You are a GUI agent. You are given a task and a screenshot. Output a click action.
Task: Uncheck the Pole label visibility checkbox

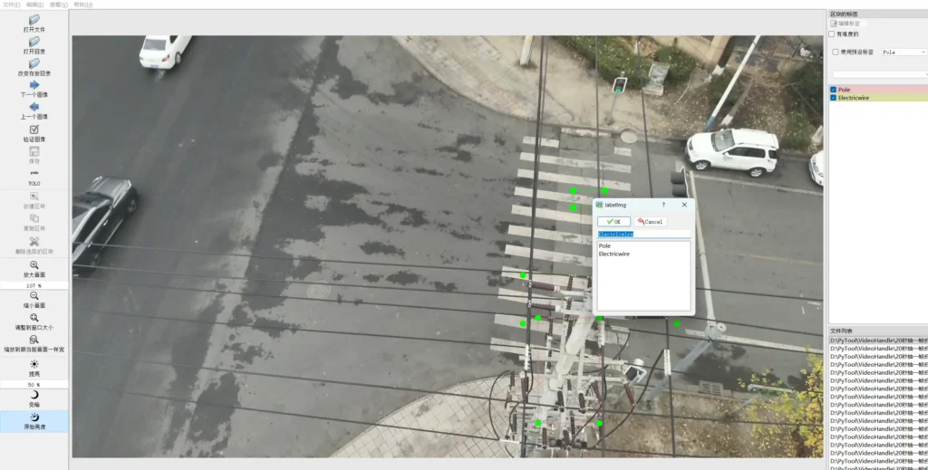(834, 90)
